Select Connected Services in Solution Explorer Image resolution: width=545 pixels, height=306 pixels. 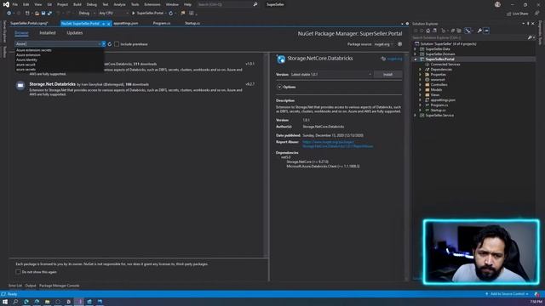(445, 65)
